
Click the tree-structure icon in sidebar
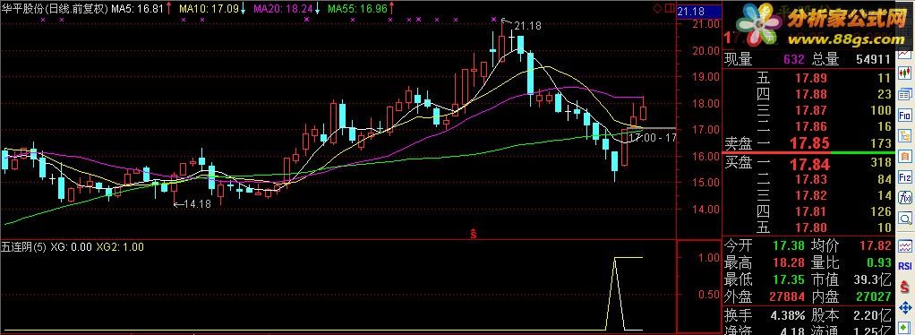point(905,136)
